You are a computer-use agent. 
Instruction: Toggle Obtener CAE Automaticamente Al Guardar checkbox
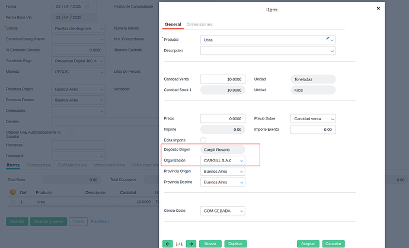click(x=73, y=131)
